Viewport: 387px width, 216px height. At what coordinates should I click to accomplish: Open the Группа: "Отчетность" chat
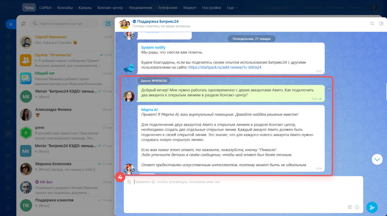(66, 60)
